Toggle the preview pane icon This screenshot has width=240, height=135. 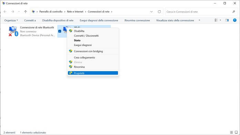227,20
